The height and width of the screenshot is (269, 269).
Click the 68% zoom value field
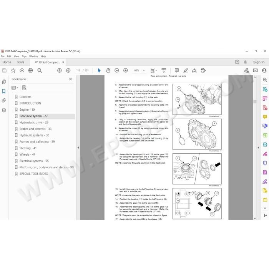click(136, 70)
